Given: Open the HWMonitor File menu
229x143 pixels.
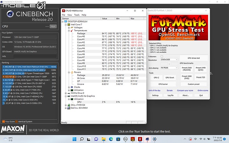Looking at the screenshot, I should pyautogui.click(x=64, y=15).
